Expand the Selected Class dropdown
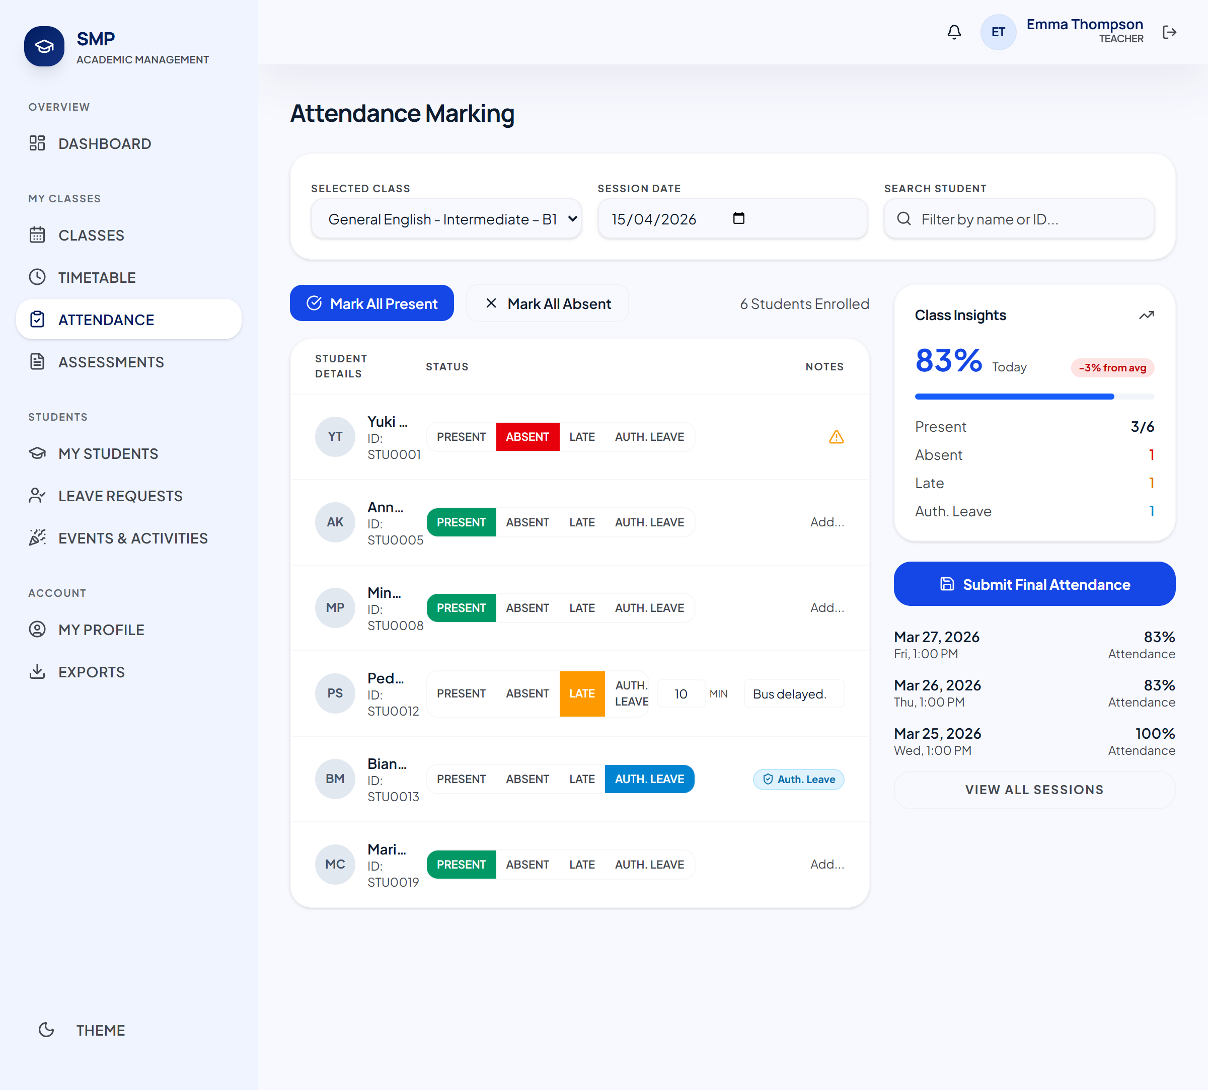 446,218
